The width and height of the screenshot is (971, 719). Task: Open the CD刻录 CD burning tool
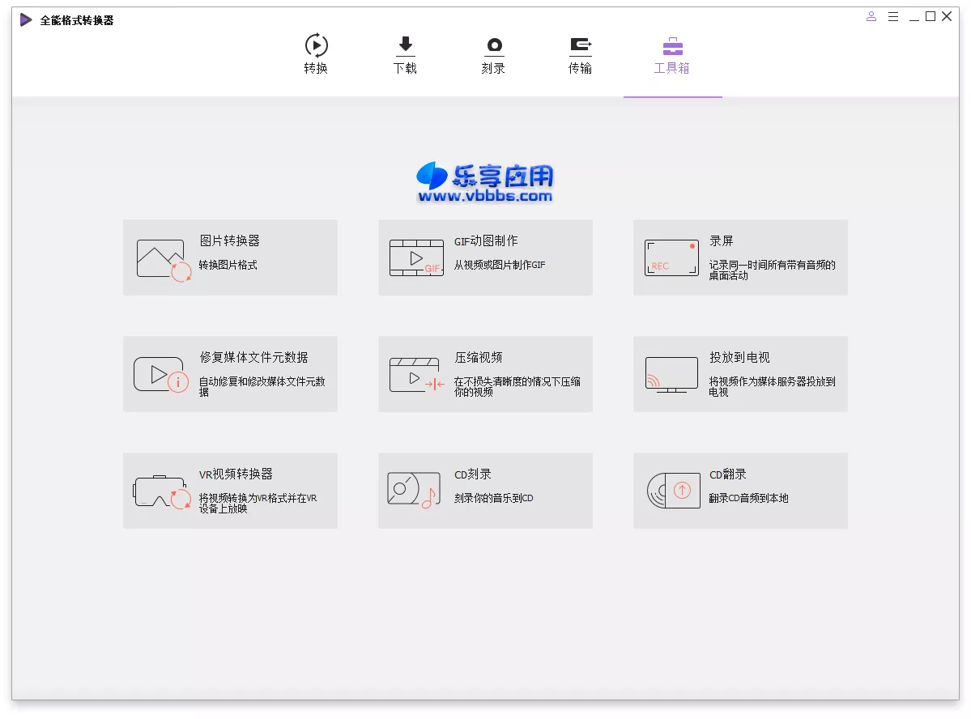point(485,490)
